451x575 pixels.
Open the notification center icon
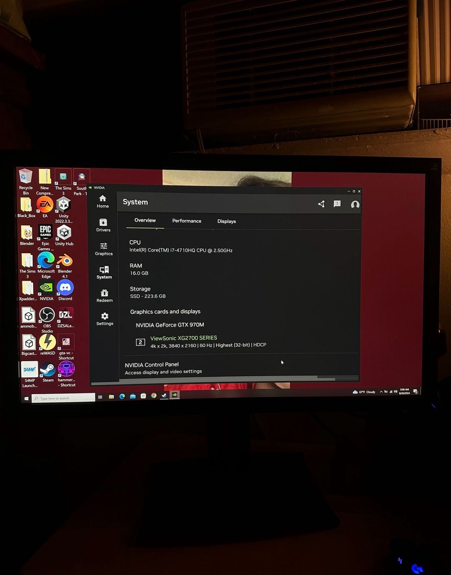(x=416, y=391)
